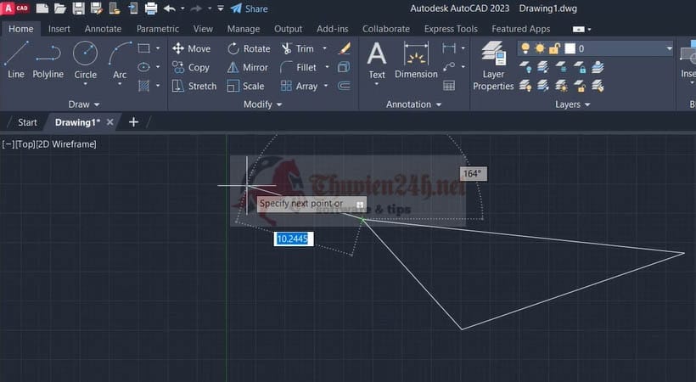The height and width of the screenshot is (382, 696).
Task: Click the Undo arrow
Action: 169,8
